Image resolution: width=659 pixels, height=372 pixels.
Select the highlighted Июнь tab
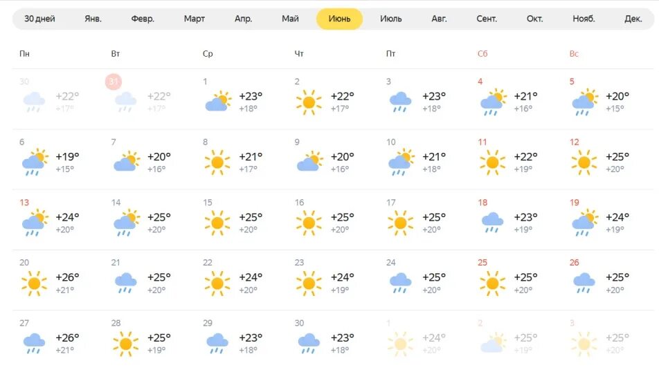pos(339,19)
